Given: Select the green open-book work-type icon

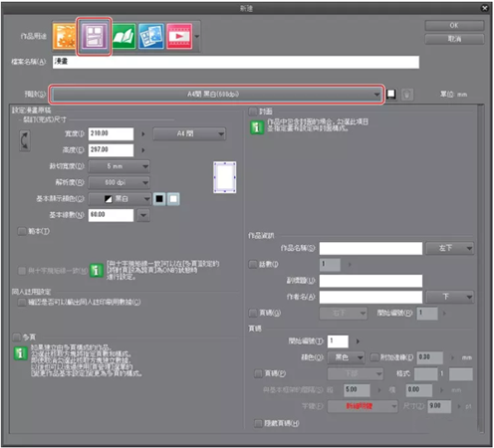Looking at the screenshot, I should pos(123,37).
